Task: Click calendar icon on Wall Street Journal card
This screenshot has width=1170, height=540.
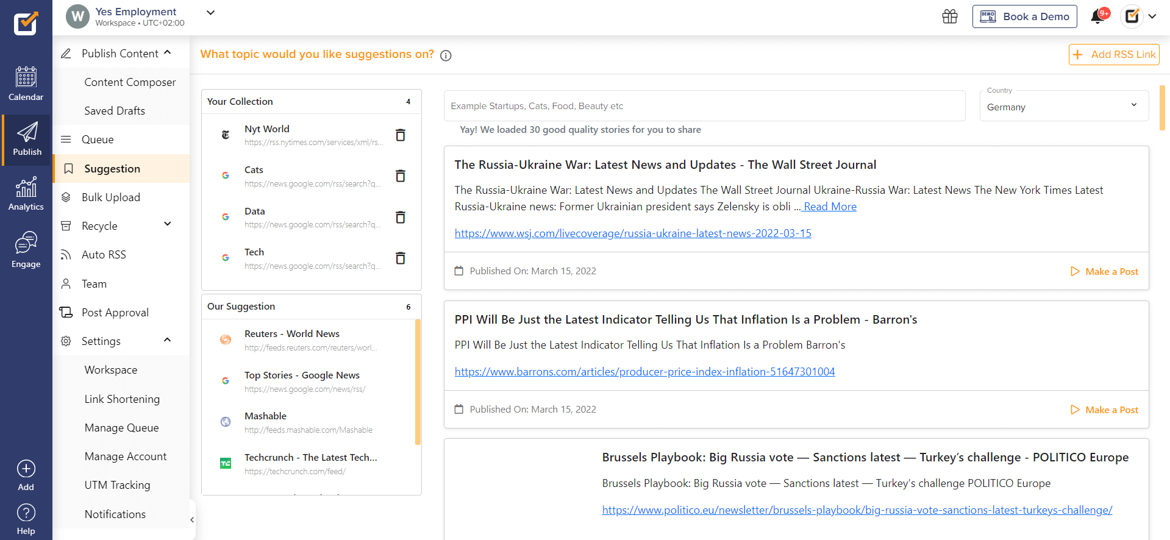Action: click(x=459, y=271)
